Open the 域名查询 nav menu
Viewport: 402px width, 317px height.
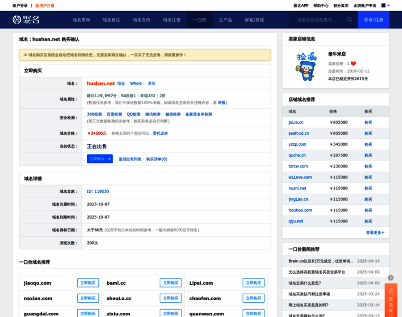(81, 20)
